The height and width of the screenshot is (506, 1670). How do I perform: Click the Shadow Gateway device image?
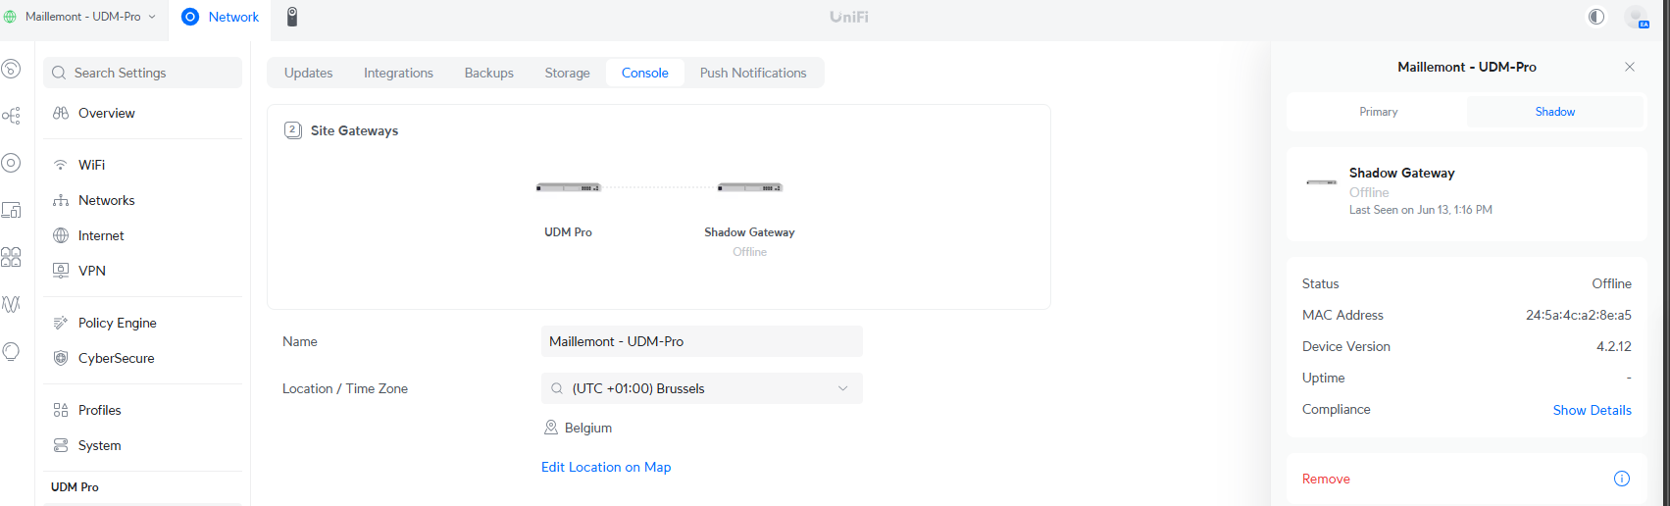coord(749,187)
